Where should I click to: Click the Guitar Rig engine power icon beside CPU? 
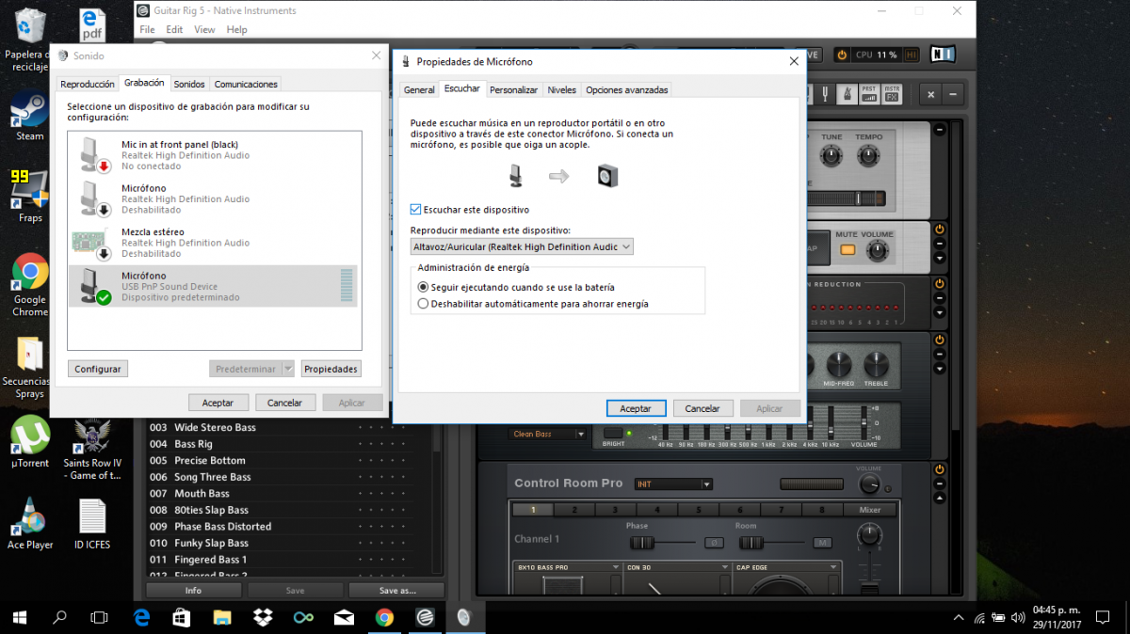click(842, 55)
